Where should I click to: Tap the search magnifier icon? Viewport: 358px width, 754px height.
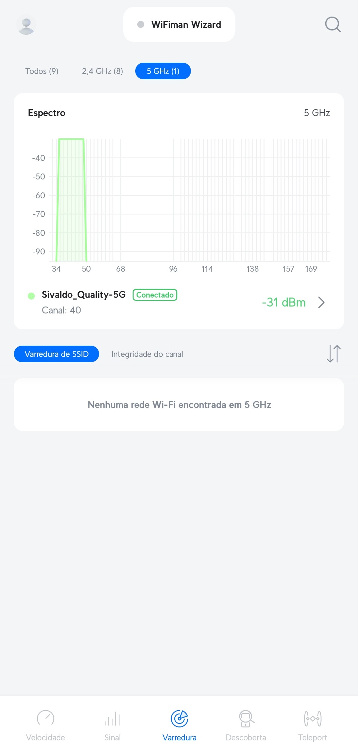[333, 25]
